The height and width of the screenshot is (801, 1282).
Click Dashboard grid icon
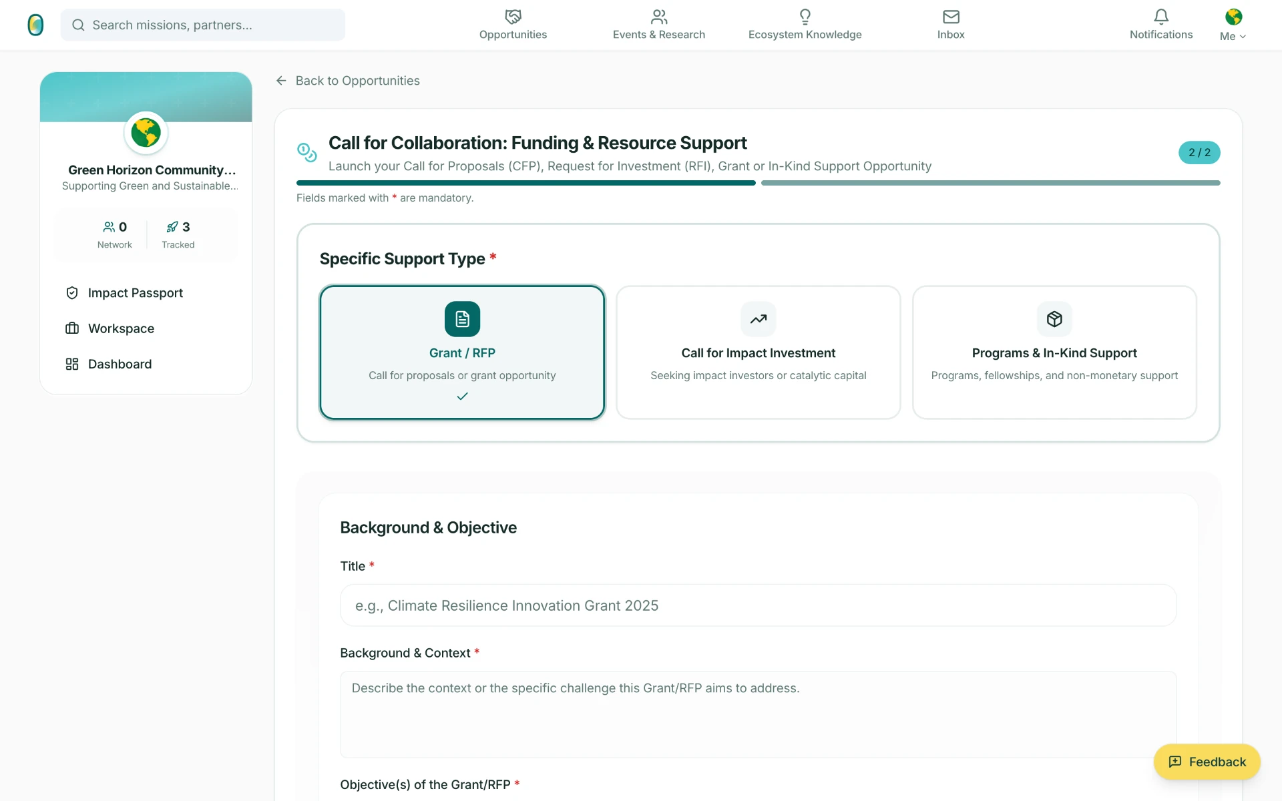point(72,364)
